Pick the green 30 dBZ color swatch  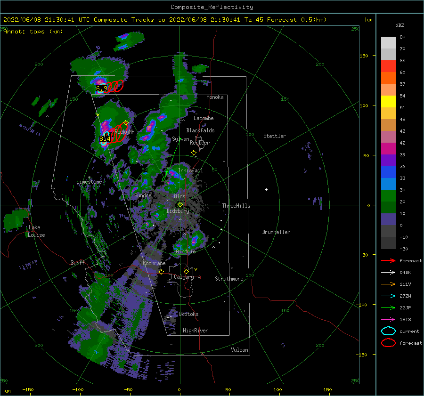tap(388, 196)
